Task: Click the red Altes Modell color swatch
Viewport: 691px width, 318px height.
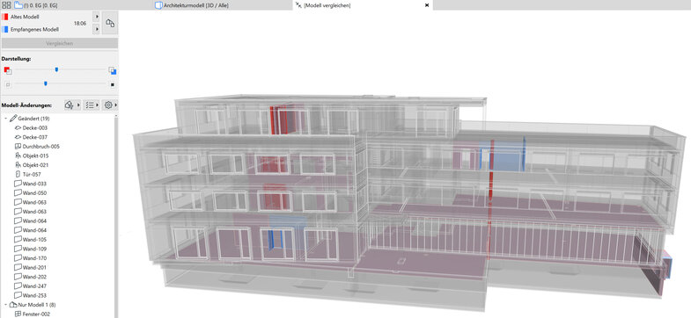Action: 4,17
